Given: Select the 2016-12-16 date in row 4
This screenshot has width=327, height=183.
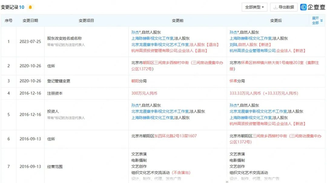Looking at the screenshot, I should (x=30, y=93).
